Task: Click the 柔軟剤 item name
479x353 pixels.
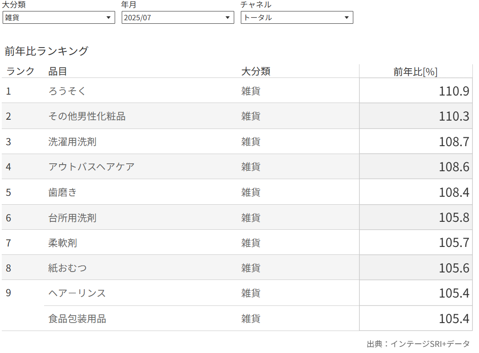Action: 63,243
